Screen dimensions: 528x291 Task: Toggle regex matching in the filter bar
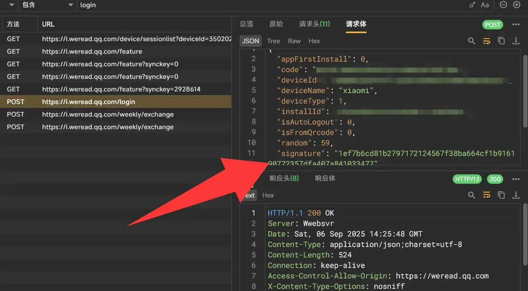point(472,5)
